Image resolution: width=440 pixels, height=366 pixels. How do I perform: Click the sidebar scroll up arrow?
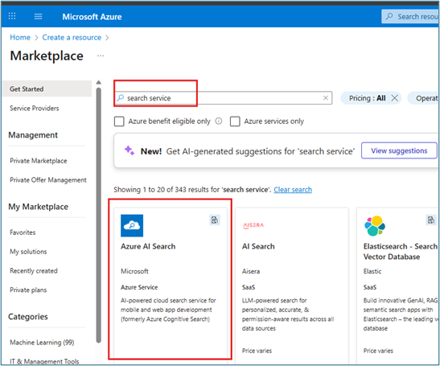pyautogui.click(x=98, y=83)
